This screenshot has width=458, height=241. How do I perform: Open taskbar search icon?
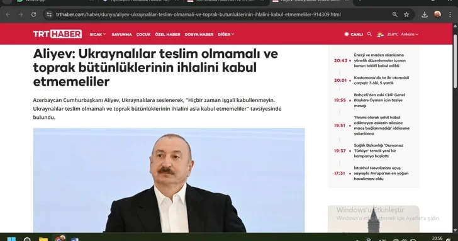[x=27, y=239]
